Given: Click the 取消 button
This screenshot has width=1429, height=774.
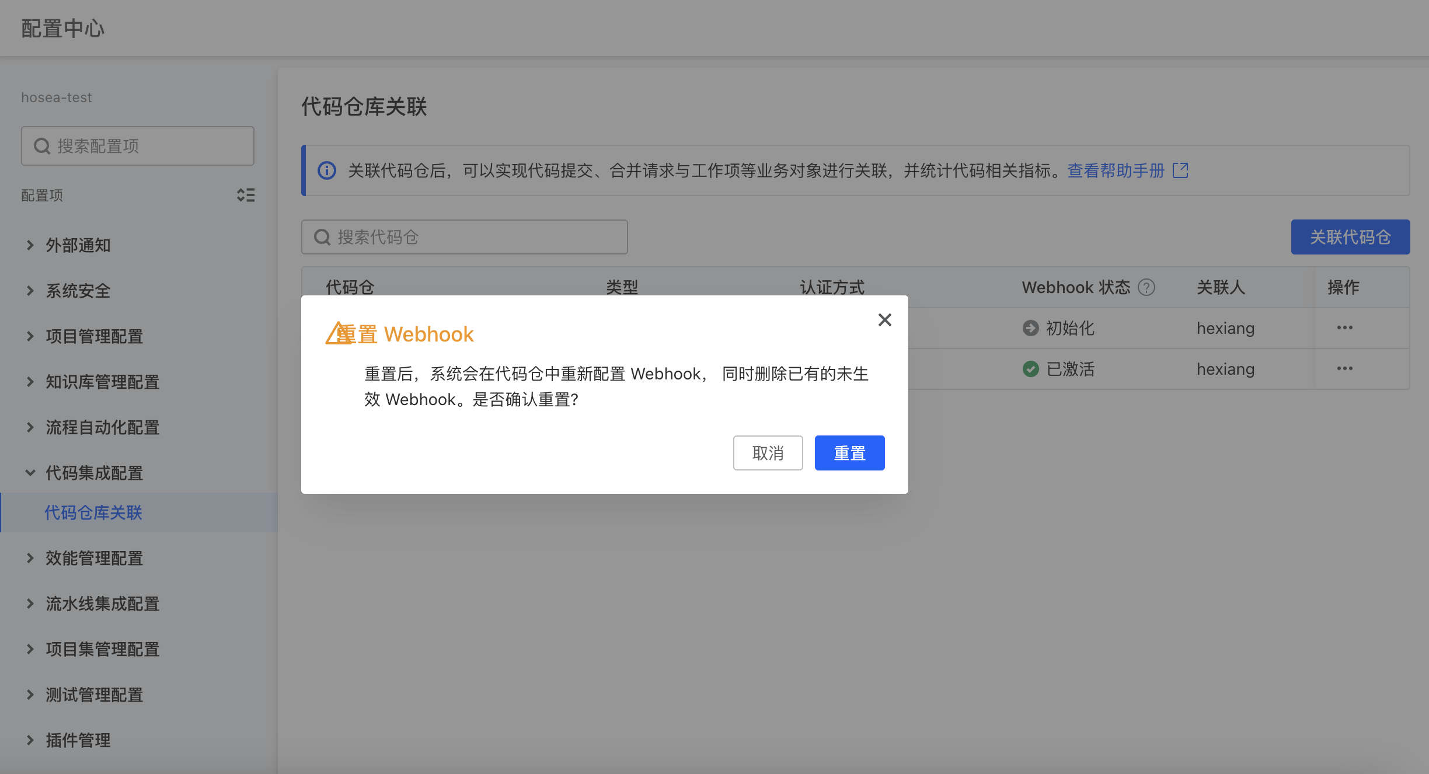Looking at the screenshot, I should pyautogui.click(x=768, y=453).
